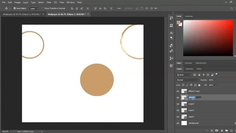Filter layers by adjustment layers icon
Viewport: 236px width, 133px height.
199,75
